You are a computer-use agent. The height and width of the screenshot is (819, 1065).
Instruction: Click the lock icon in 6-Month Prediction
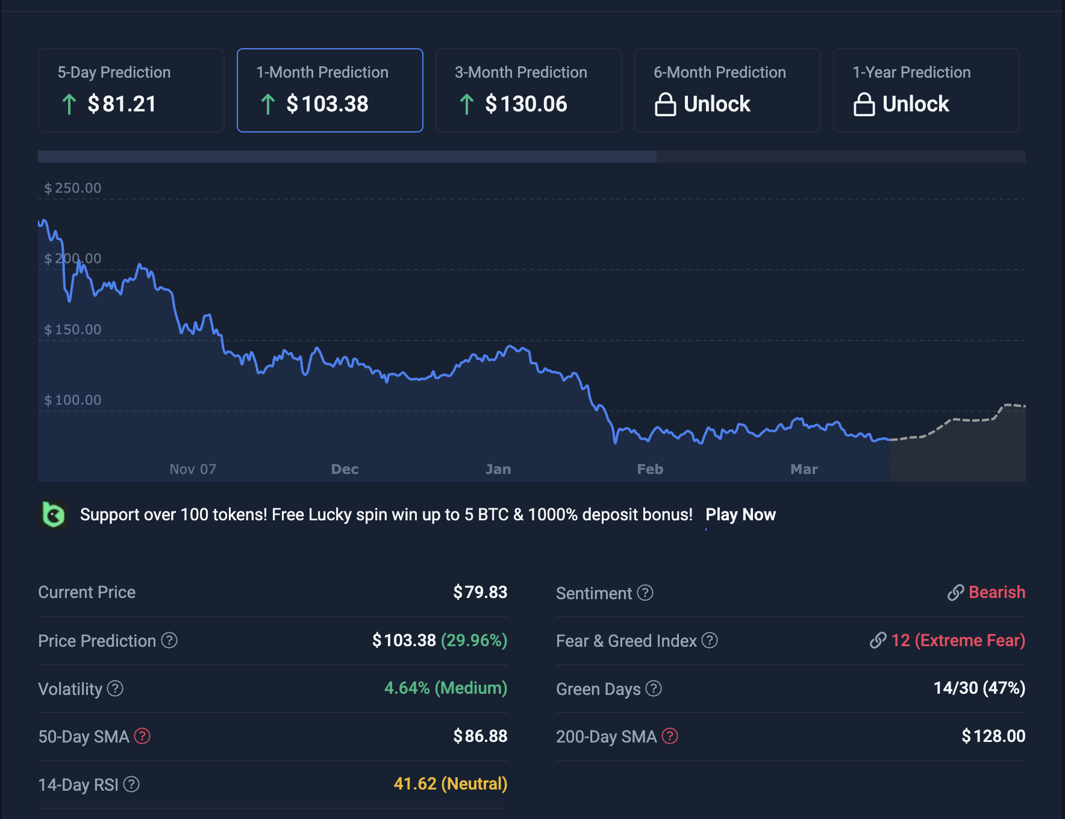(665, 104)
